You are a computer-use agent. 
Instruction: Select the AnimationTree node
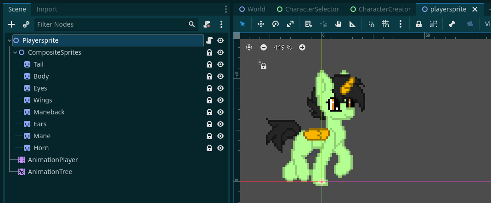50,172
